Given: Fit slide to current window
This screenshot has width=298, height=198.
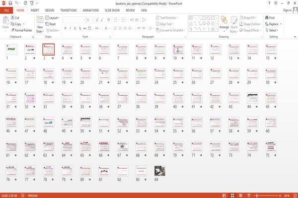Looking at the screenshot, I should [295, 196].
